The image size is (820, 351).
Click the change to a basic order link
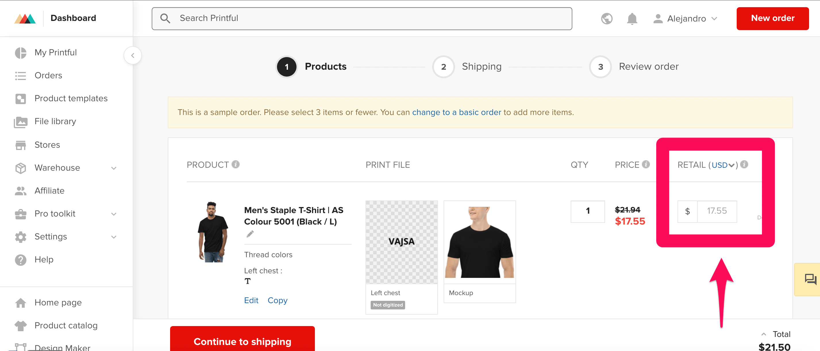(x=457, y=112)
